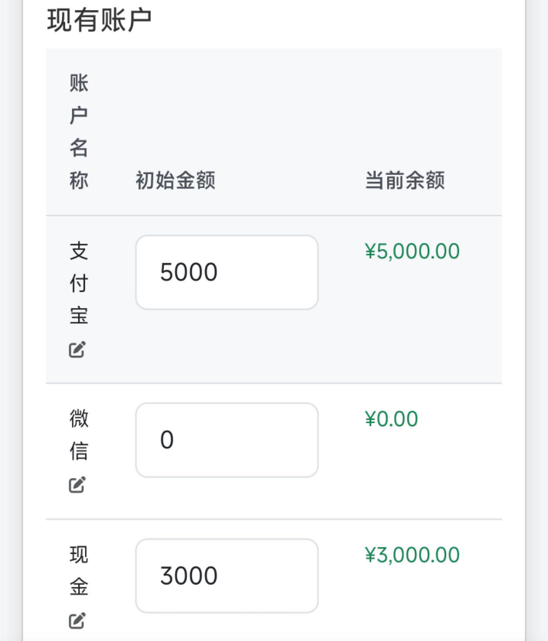Click the 账户名称 column header
Viewport: 548px width, 641px height.
click(x=79, y=132)
